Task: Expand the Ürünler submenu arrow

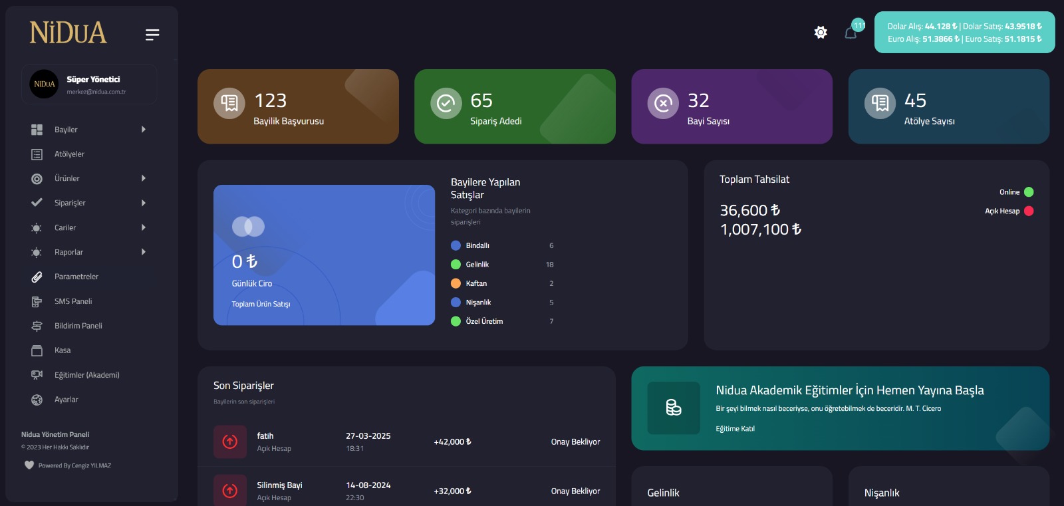Action: 143,178
